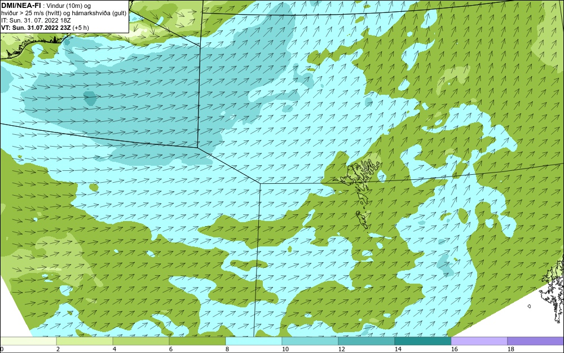Select the purple swatch above 18 m/s
564x353 pixels.
(x=536, y=341)
